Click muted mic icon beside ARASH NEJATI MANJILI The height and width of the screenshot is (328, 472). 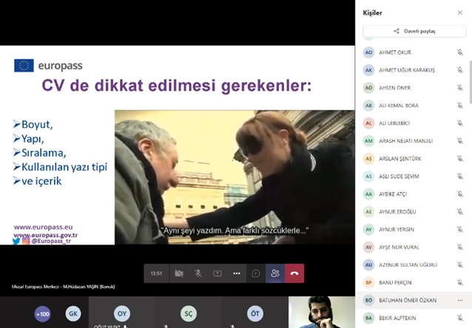coord(460,140)
